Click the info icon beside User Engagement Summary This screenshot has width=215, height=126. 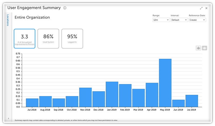coord(65,8)
